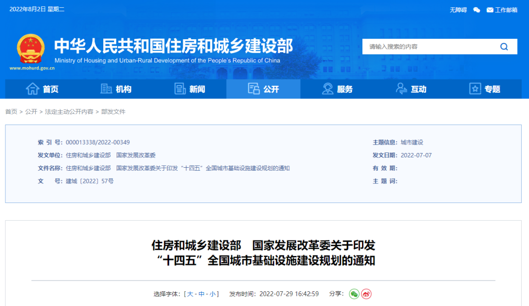Select large font size 大

coord(190,293)
